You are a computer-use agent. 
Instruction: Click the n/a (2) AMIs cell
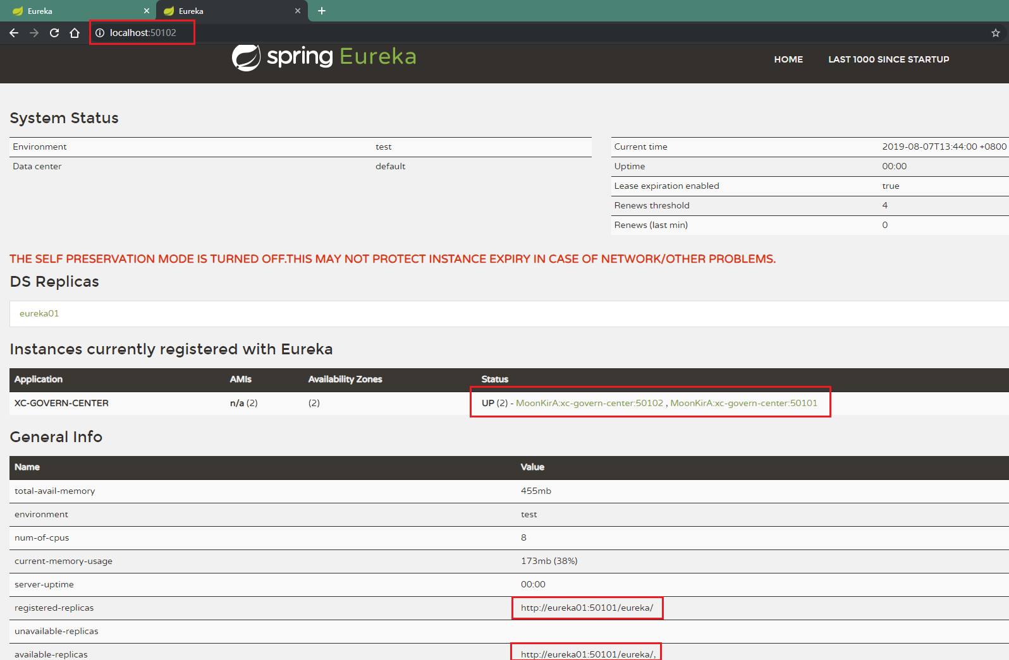pyautogui.click(x=243, y=403)
